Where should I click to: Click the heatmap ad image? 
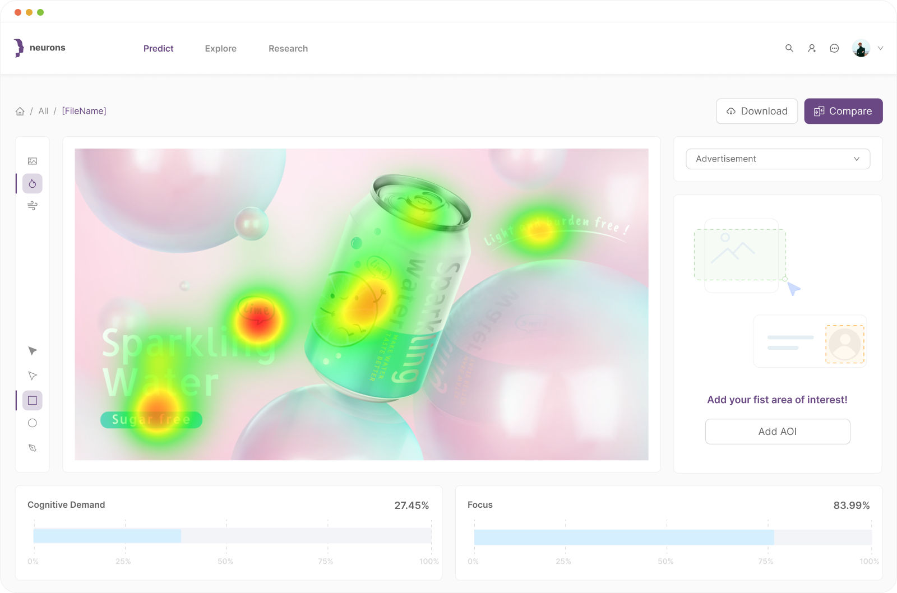(362, 304)
